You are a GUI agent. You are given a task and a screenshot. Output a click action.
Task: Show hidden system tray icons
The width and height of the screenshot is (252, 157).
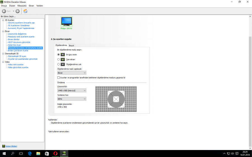[224, 154]
